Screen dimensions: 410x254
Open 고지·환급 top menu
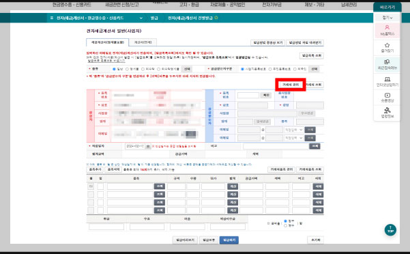click(189, 5)
